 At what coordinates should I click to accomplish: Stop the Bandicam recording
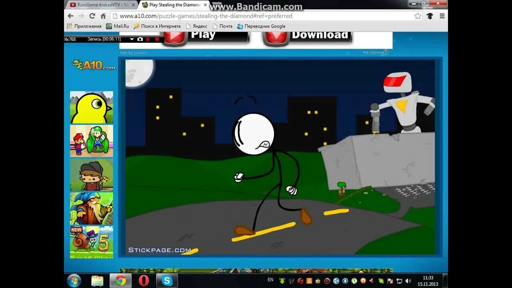pyautogui.click(x=157, y=39)
